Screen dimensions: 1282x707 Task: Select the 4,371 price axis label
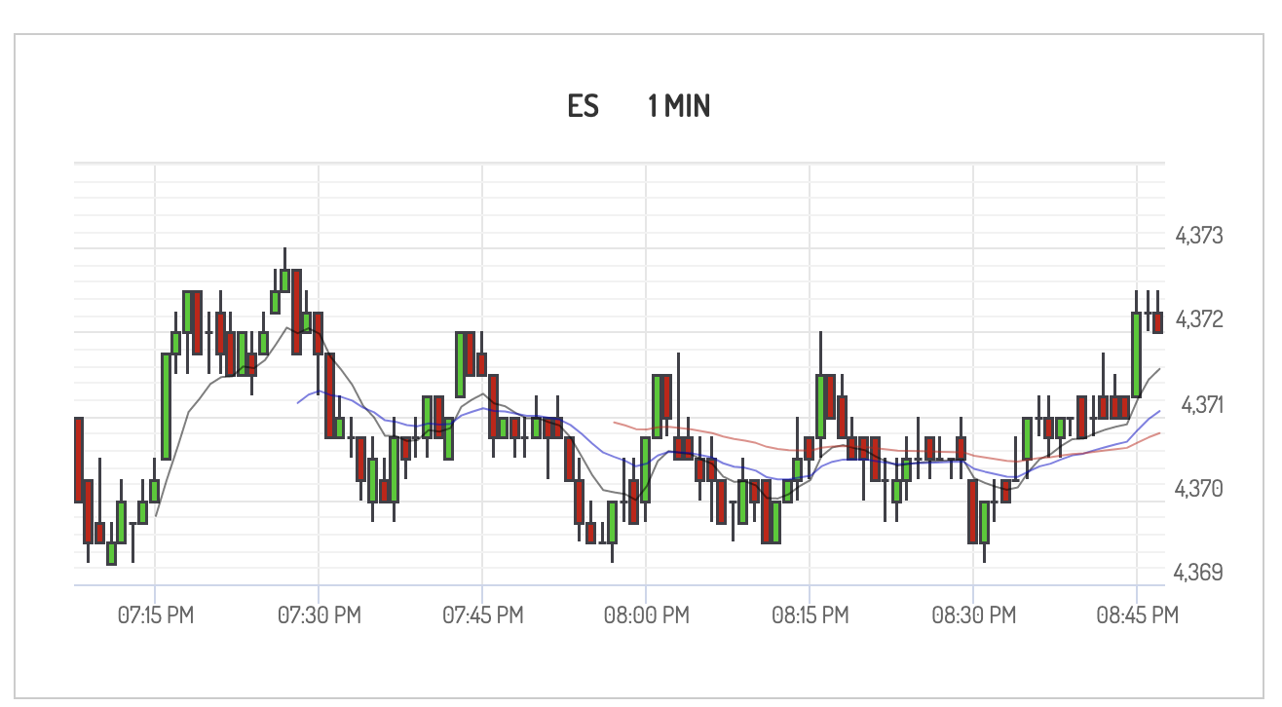[x=1201, y=403]
